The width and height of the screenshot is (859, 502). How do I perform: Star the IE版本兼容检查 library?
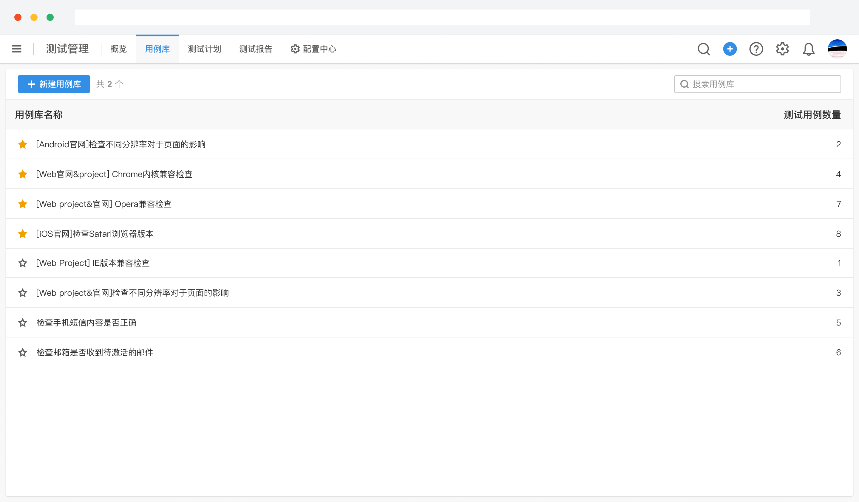(23, 263)
